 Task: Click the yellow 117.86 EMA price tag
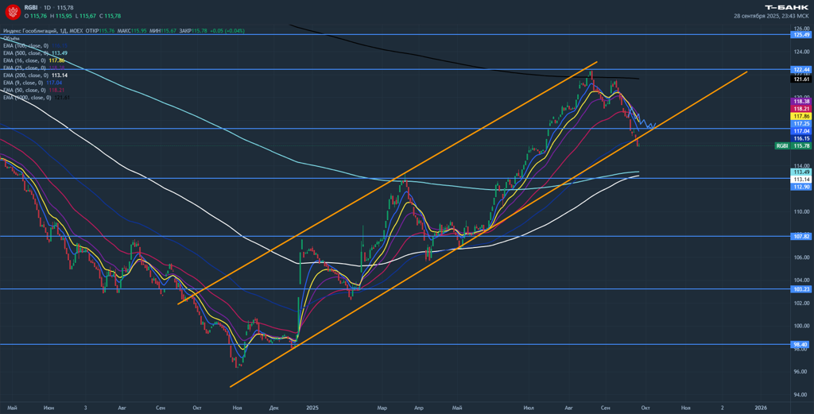pyautogui.click(x=800, y=116)
